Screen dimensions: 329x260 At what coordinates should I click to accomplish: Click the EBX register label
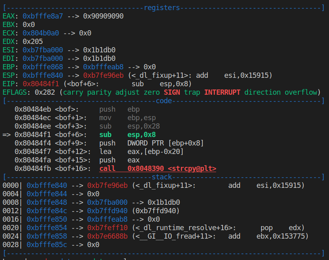click(8, 25)
